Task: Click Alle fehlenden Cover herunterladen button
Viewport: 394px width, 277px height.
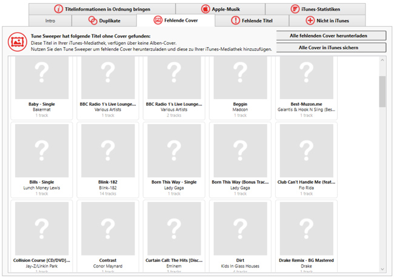Action: [x=331, y=36]
